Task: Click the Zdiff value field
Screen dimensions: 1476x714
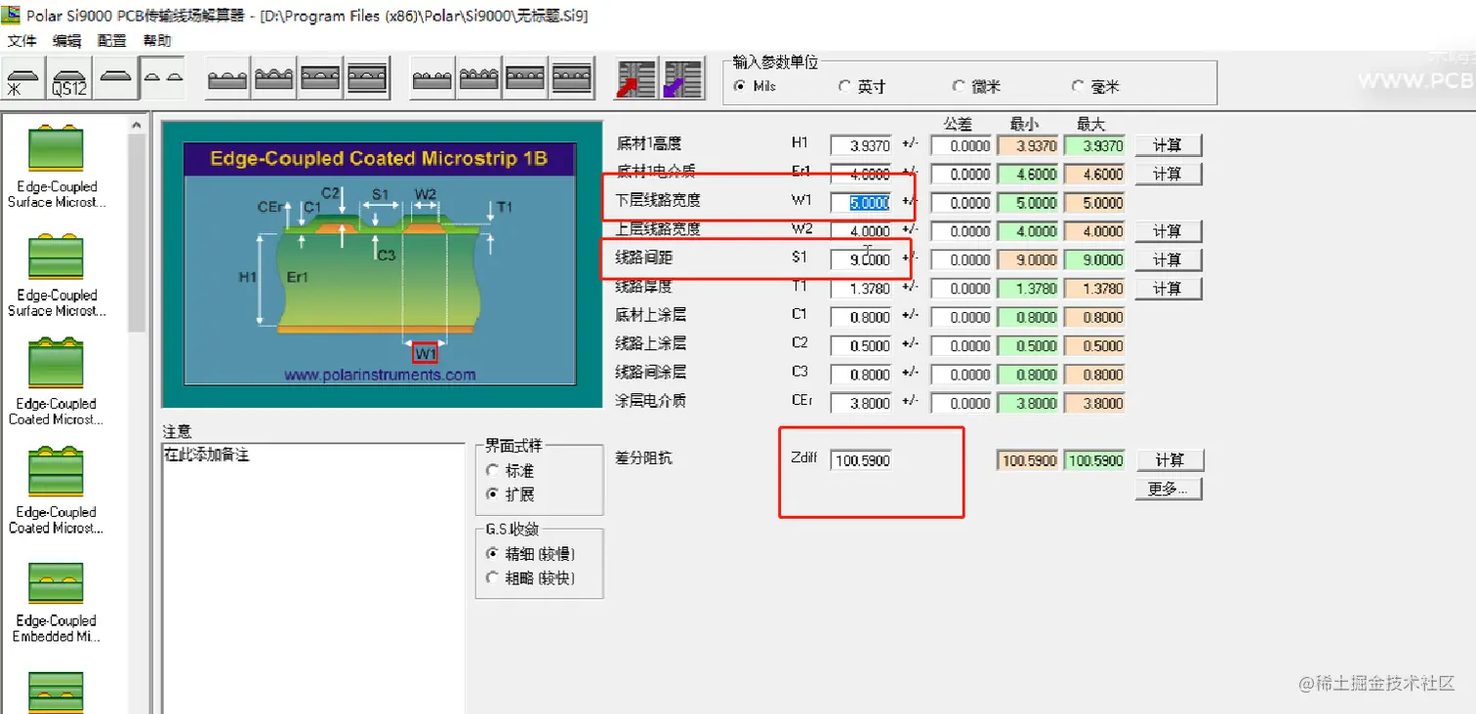Action: click(x=861, y=460)
